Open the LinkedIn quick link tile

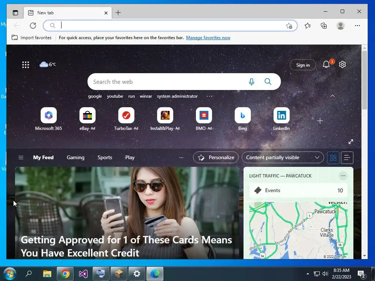[x=282, y=119]
